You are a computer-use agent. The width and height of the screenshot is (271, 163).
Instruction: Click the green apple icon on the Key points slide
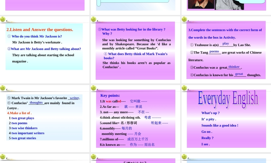tap(94, 88)
